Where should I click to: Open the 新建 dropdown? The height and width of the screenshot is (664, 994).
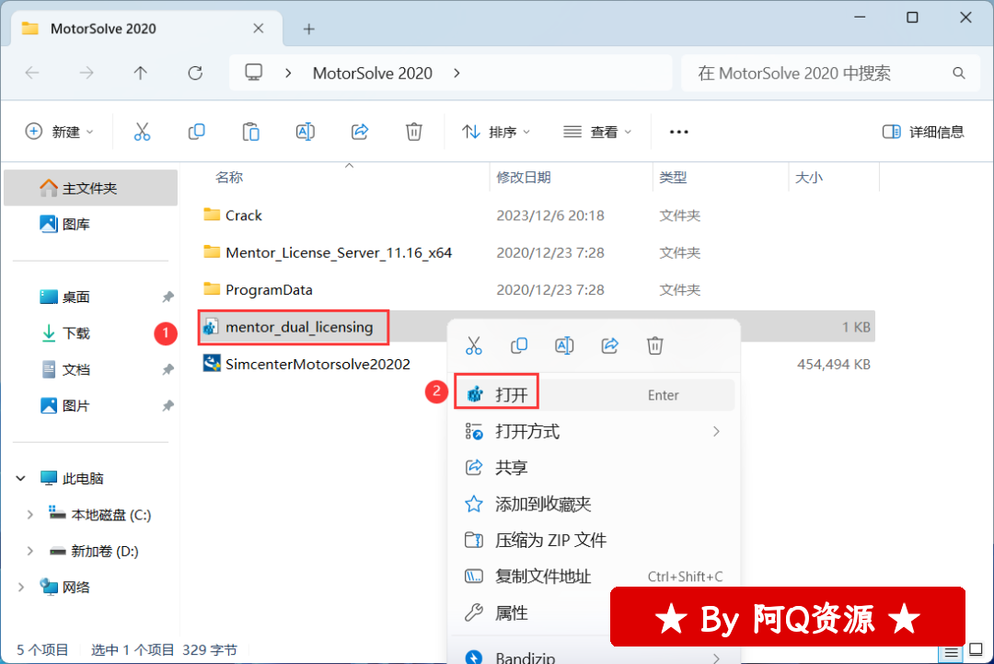tap(60, 132)
